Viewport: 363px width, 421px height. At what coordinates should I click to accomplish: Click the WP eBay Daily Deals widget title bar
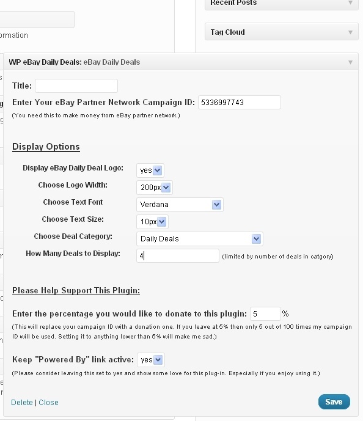(181, 62)
